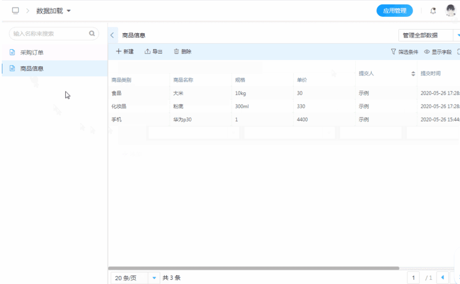Image resolution: width=460 pixels, height=284 pixels.
Task: Sort by the 提交人 column arrows
Action: coord(413,74)
